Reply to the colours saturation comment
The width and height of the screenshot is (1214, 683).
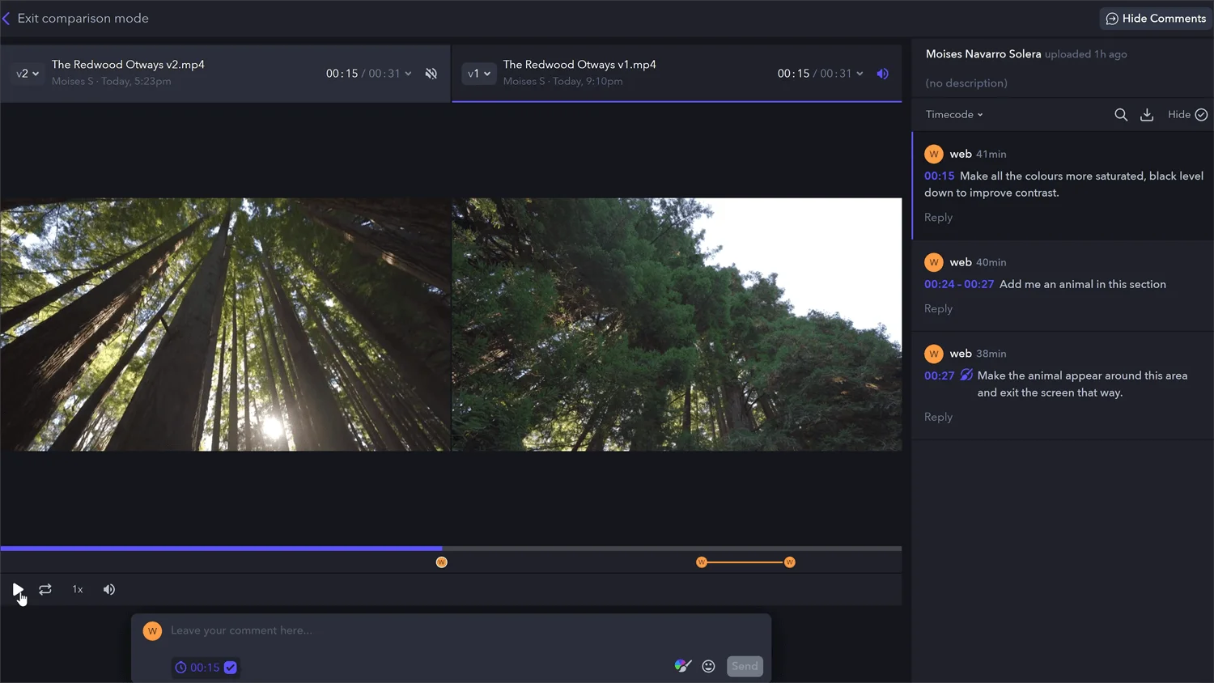click(938, 218)
